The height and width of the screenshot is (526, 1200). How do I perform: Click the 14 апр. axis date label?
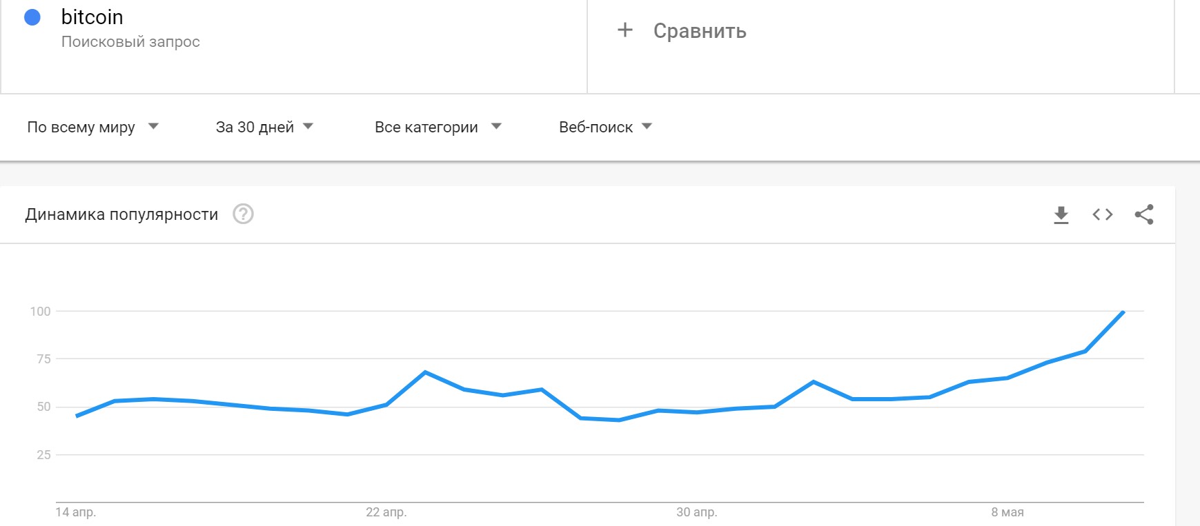click(76, 512)
